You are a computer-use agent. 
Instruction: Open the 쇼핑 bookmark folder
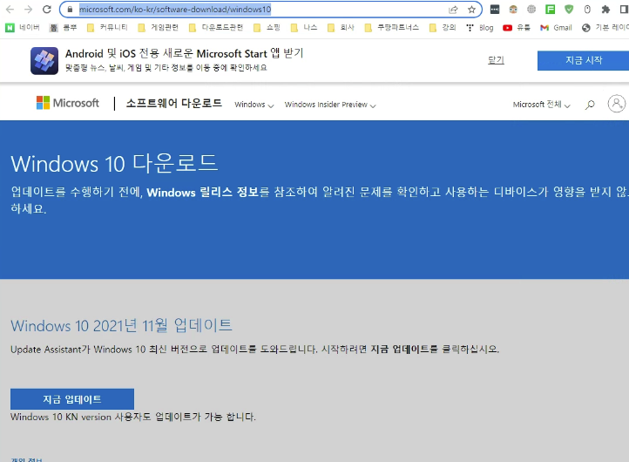pos(267,27)
